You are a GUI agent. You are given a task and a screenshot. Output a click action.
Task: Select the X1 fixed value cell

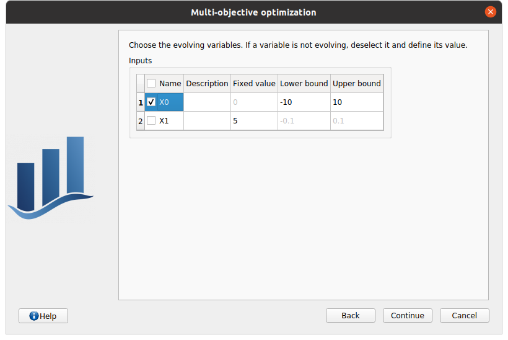pos(253,121)
